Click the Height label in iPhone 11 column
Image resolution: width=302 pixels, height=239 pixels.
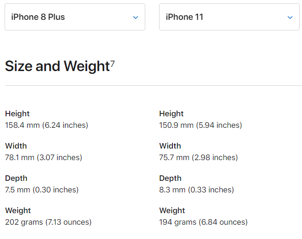(172, 114)
